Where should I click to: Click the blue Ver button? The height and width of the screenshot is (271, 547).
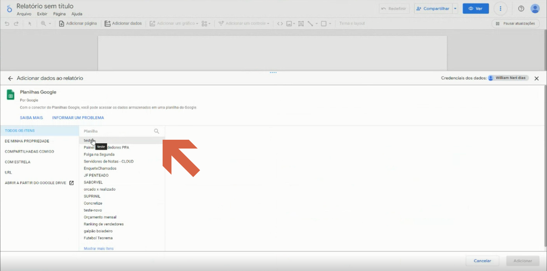476,8
